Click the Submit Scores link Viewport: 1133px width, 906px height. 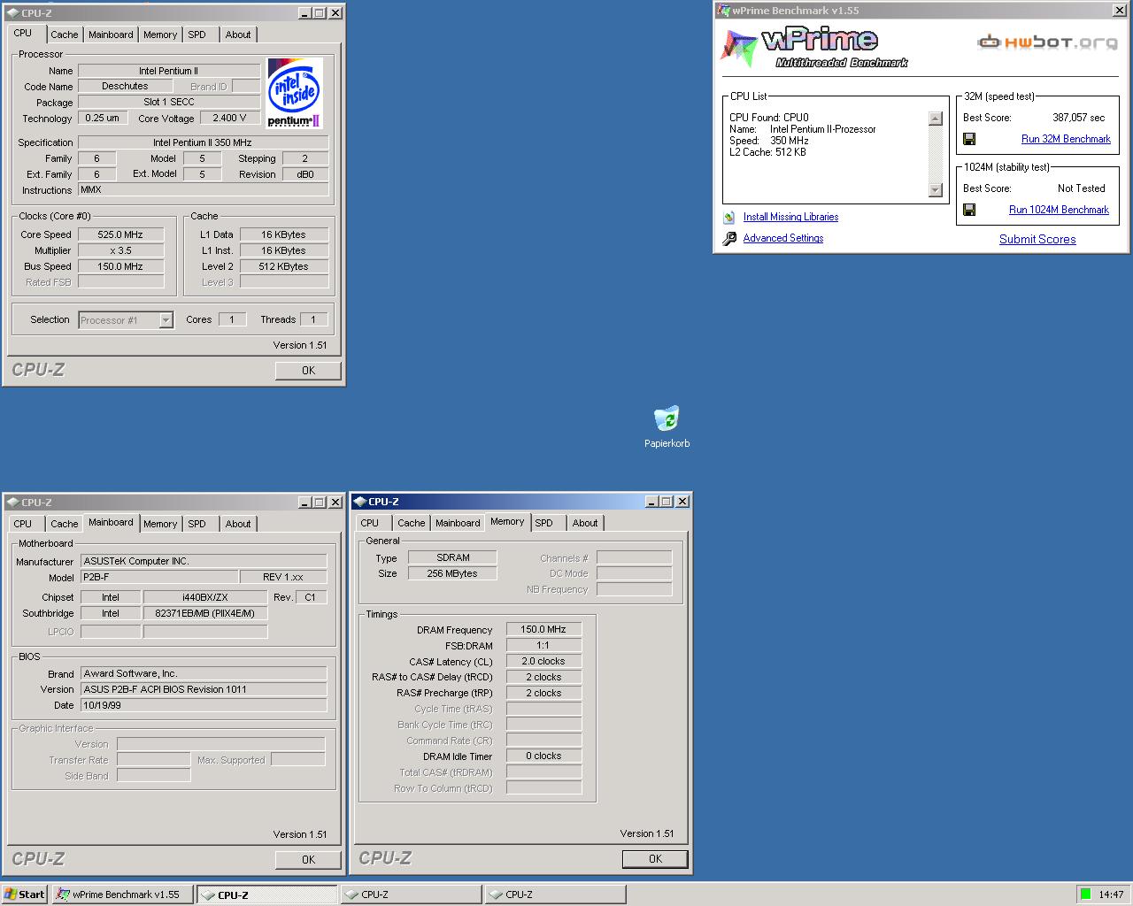(1037, 239)
